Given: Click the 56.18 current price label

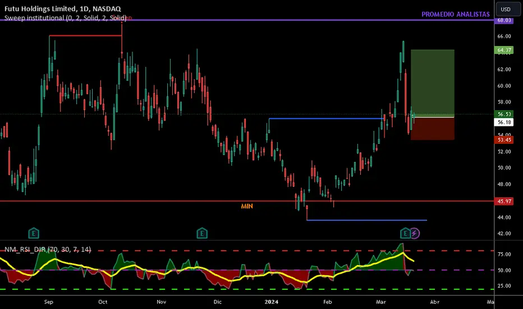Looking at the screenshot, I should (x=504, y=122).
